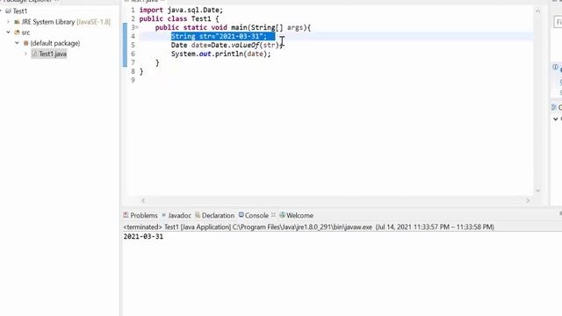The height and width of the screenshot is (316, 562).
Task: Click the src source folder icon
Action: pos(17,32)
